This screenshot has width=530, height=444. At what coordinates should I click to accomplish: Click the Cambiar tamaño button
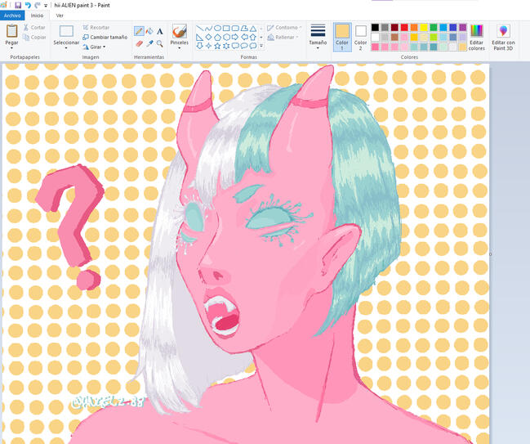[105, 38]
